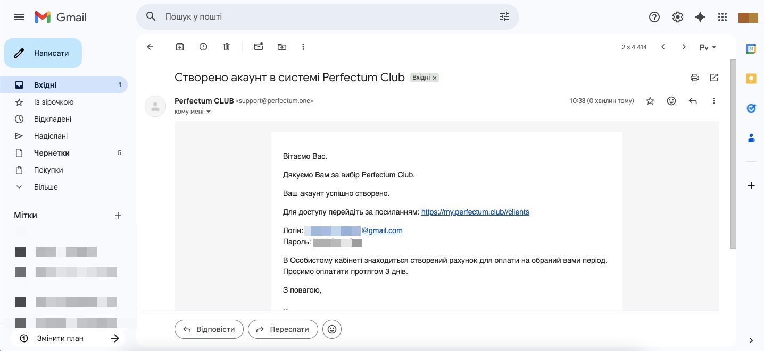This screenshot has height=351, width=764.
Task: Go to the Чернетки folder
Action: [x=52, y=153]
